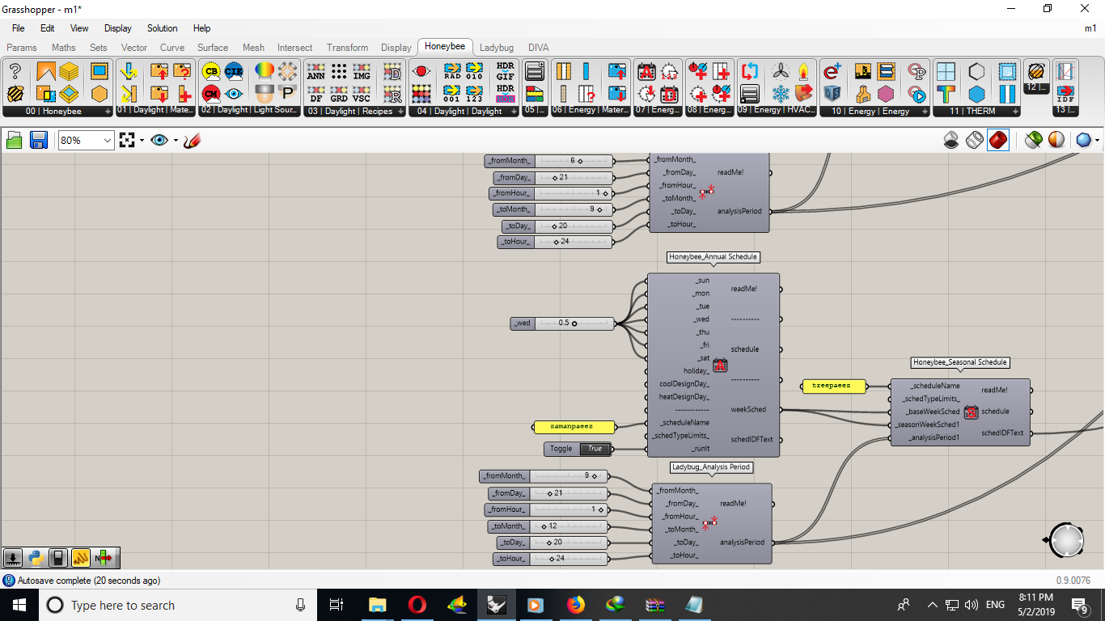The height and width of the screenshot is (621, 1105).
Task: Choose the GRD grid-based recipe icon
Action: pos(339,94)
